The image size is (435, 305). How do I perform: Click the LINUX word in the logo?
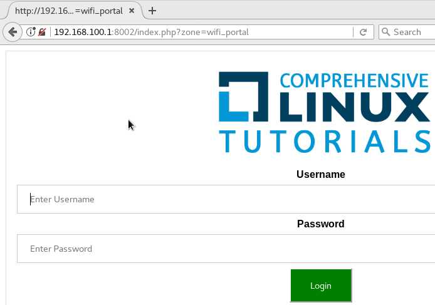(x=355, y=106)
